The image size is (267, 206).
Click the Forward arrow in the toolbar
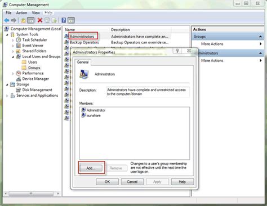click(14, 20)
